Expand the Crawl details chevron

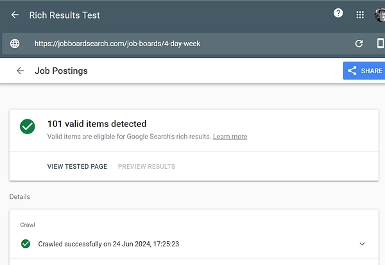[x=362, y=244]
